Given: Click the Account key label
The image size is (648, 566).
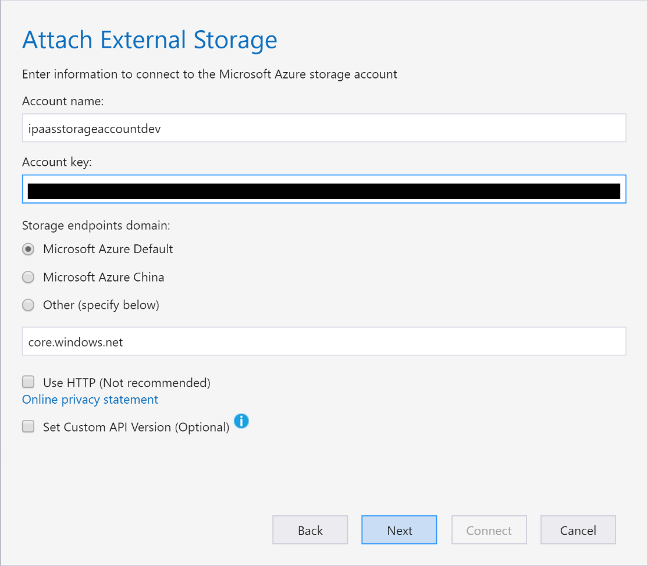Looking at the screenshot, I should pyautogui.click(x=57, y=162).
